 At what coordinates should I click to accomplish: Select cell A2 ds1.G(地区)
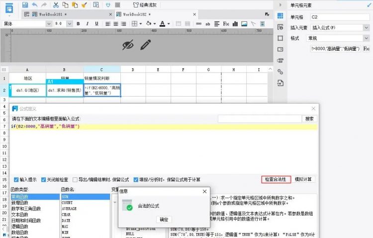pyautogui.click(x=27, y=90)
